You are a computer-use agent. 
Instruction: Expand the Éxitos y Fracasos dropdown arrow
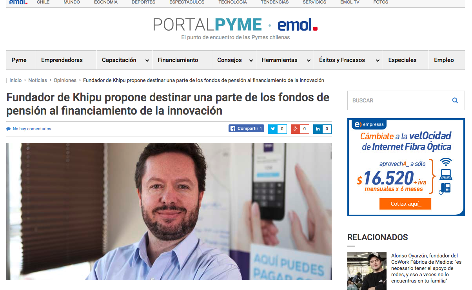[x=378, y=60]
